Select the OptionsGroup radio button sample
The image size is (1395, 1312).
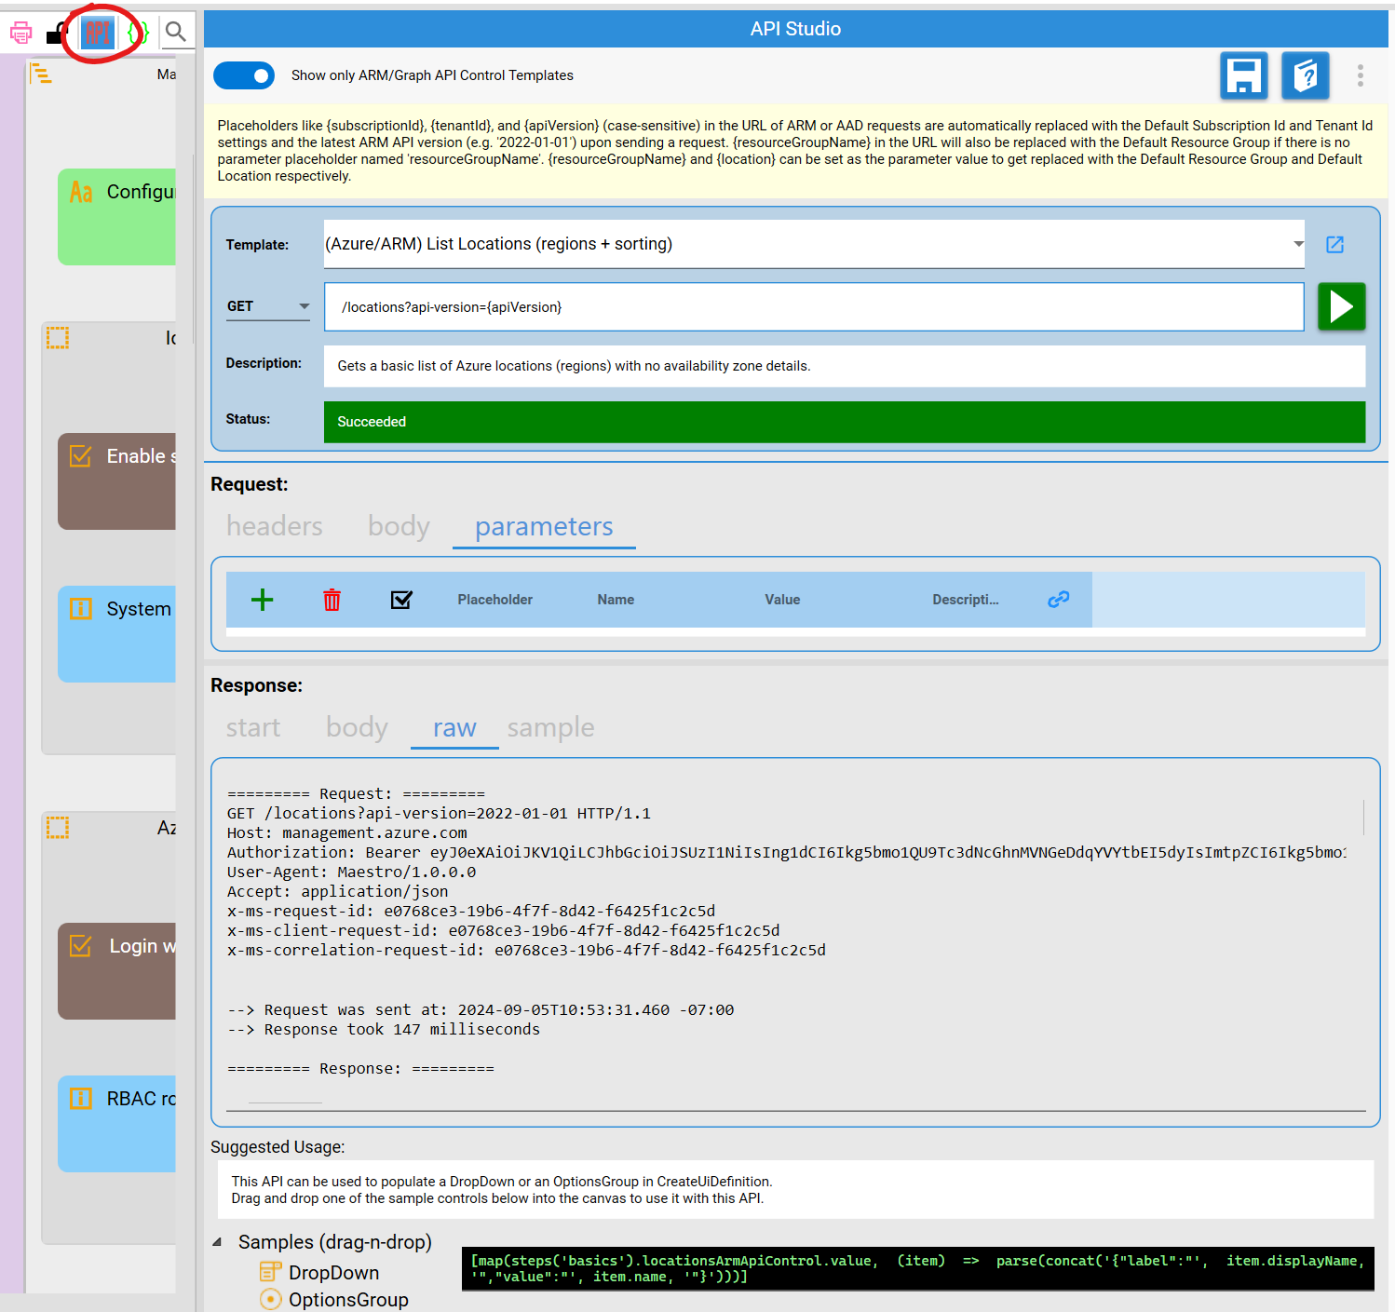pyautogui.click(x=270, y=1300)
